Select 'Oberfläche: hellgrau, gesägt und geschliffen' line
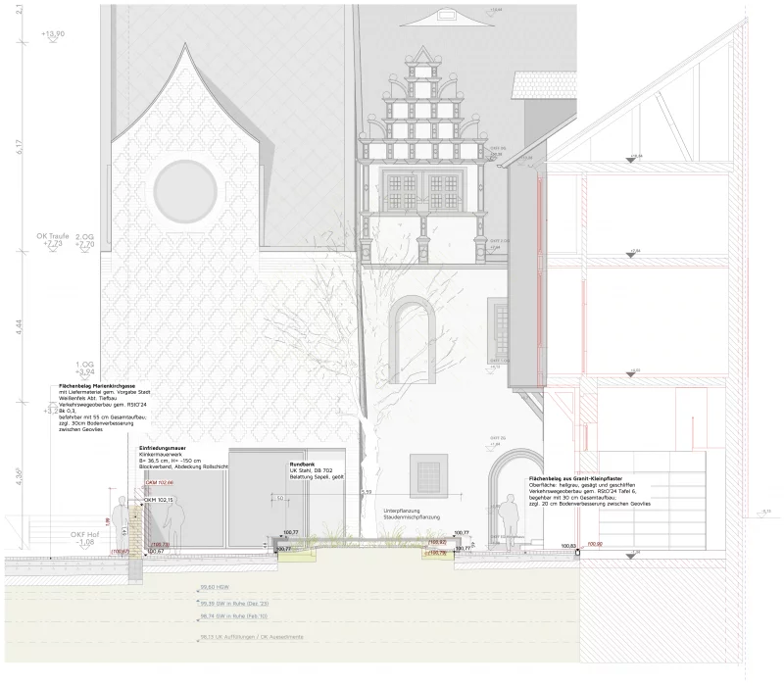 (582, 485)
